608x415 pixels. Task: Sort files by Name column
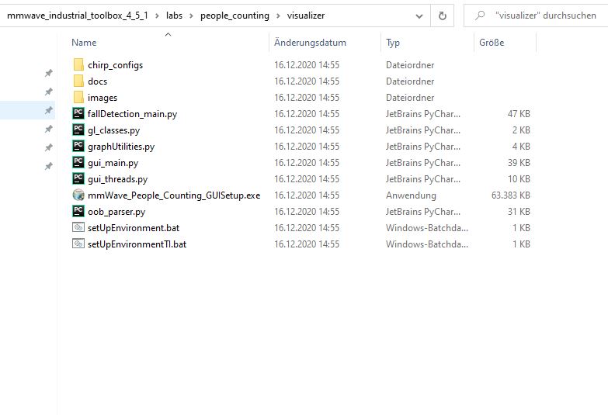pos(84,43)
